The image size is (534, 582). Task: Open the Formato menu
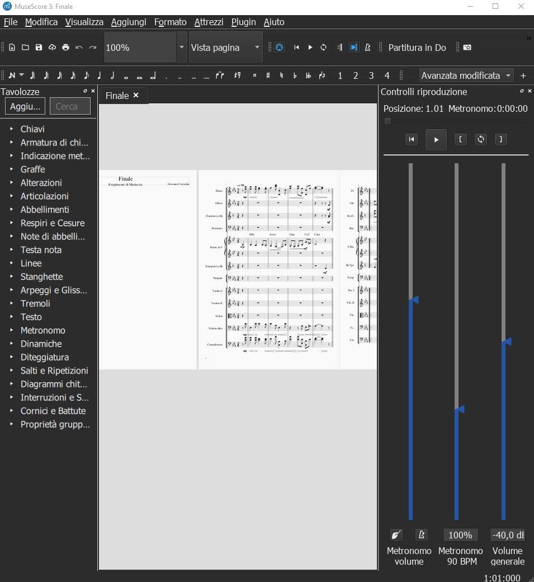coord(170,22)
